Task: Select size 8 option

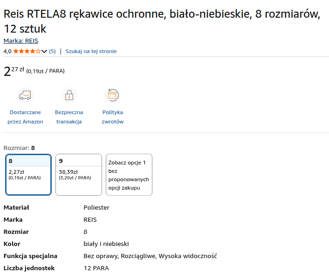Action: tap(28, 175)
